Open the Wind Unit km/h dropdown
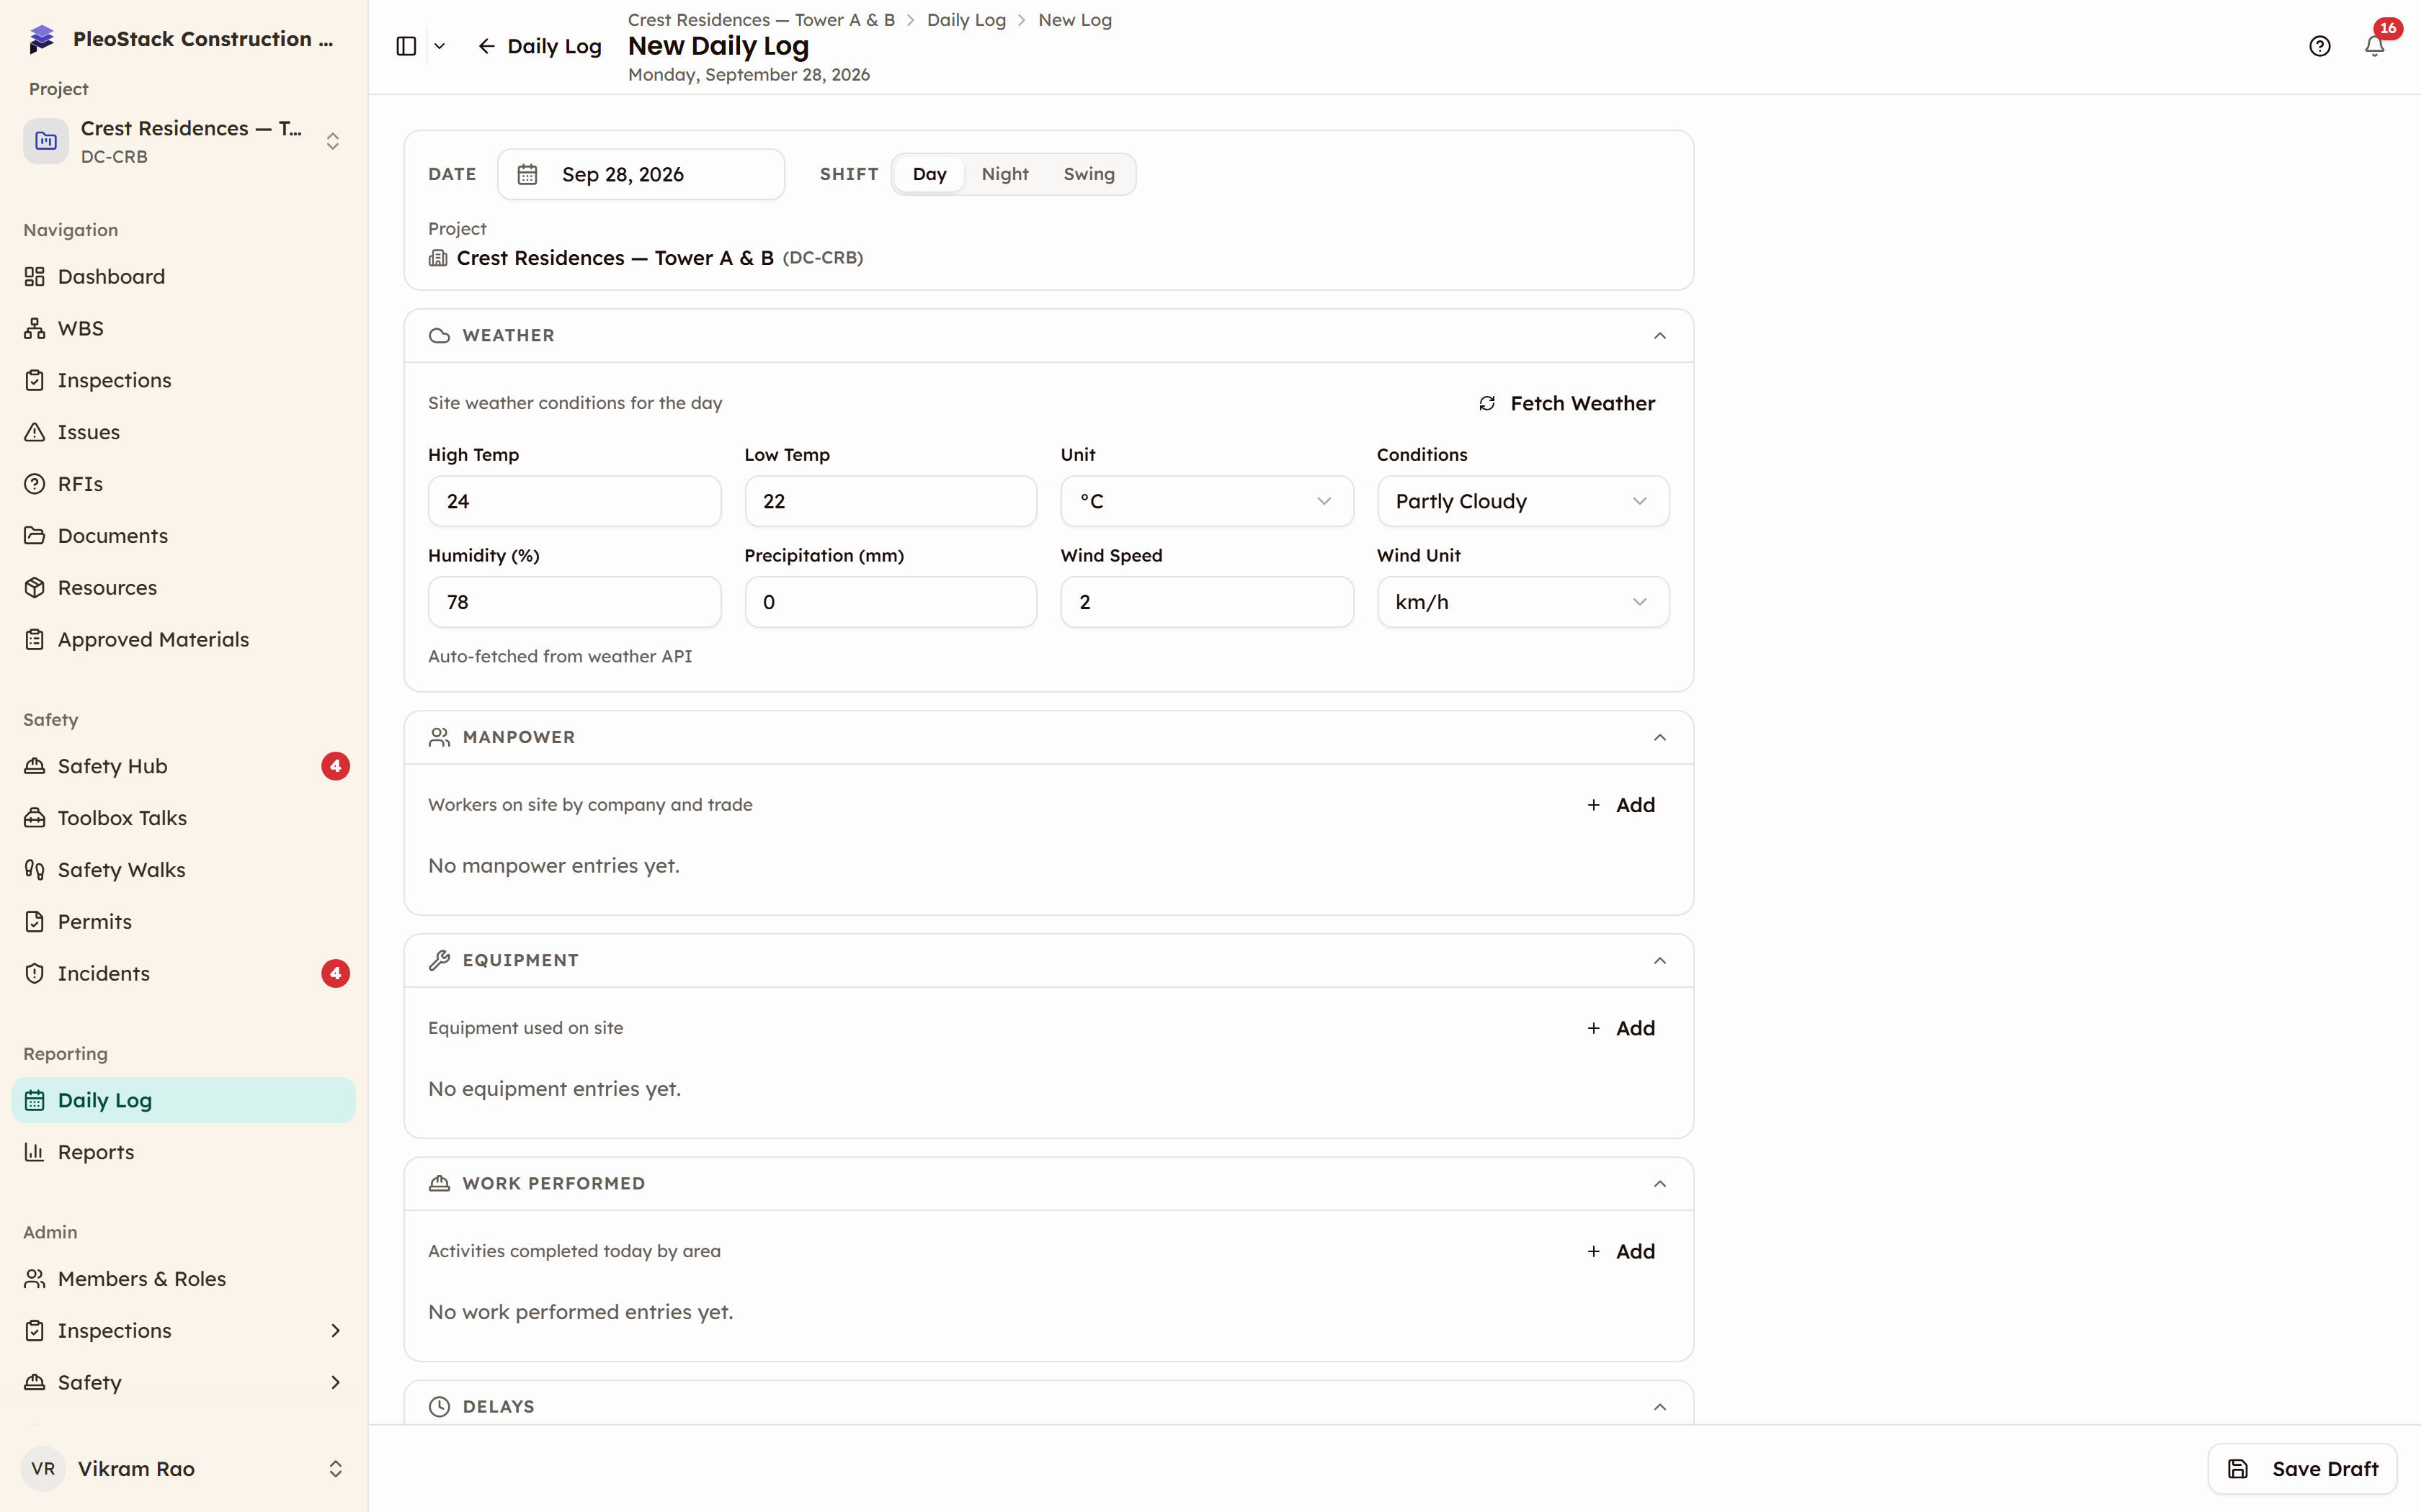Screen dimensions: 2421x1512 (1522, 602)
